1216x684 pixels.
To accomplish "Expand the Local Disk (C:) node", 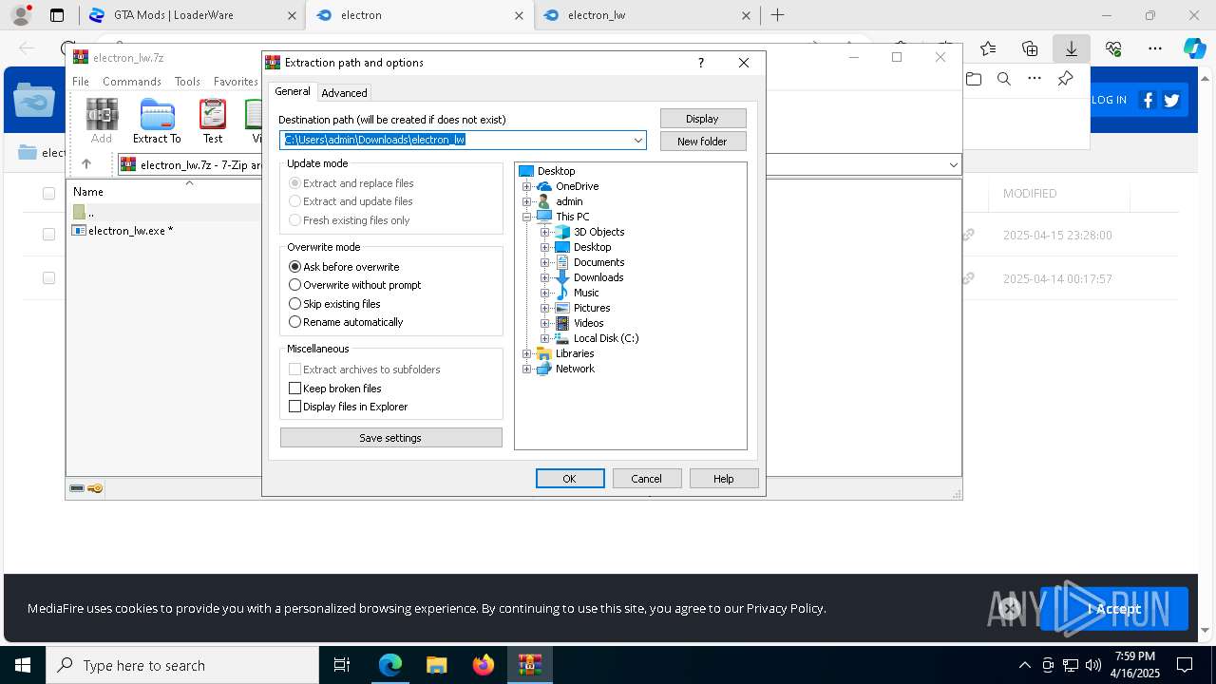I will (545, 338).
